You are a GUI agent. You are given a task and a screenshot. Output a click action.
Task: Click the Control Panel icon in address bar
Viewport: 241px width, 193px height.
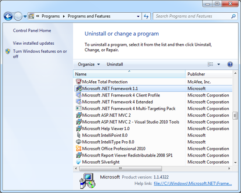[32, 16]
